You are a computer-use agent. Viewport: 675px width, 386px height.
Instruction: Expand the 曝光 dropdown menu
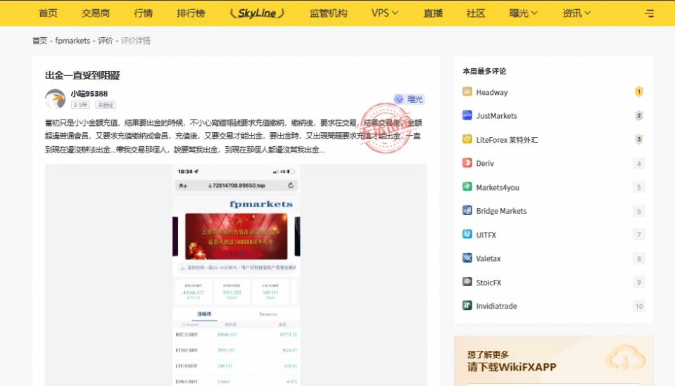(523, 13)
